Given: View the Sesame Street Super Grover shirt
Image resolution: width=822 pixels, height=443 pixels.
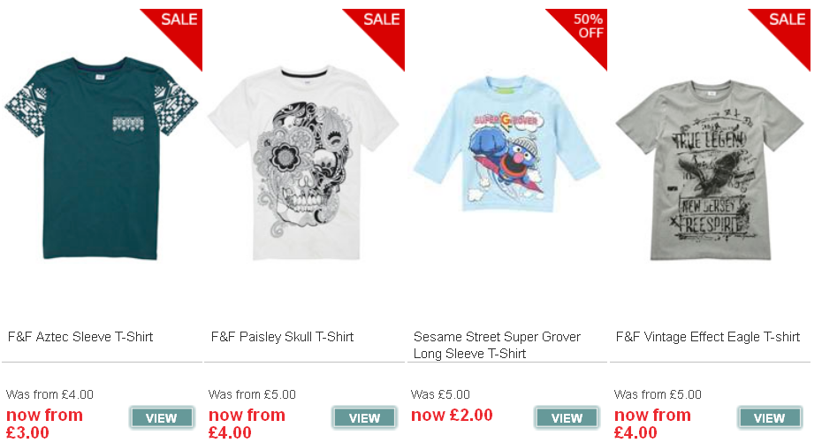Looking at the screenshot, I should tap(567, 418).
